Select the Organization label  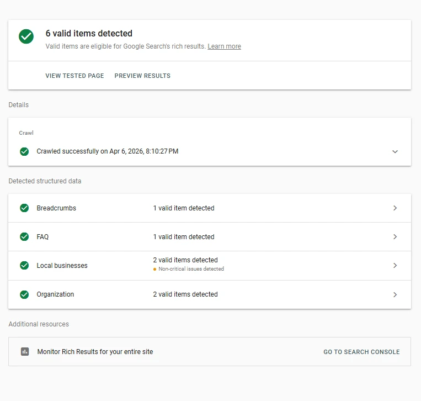pos(55,294)
